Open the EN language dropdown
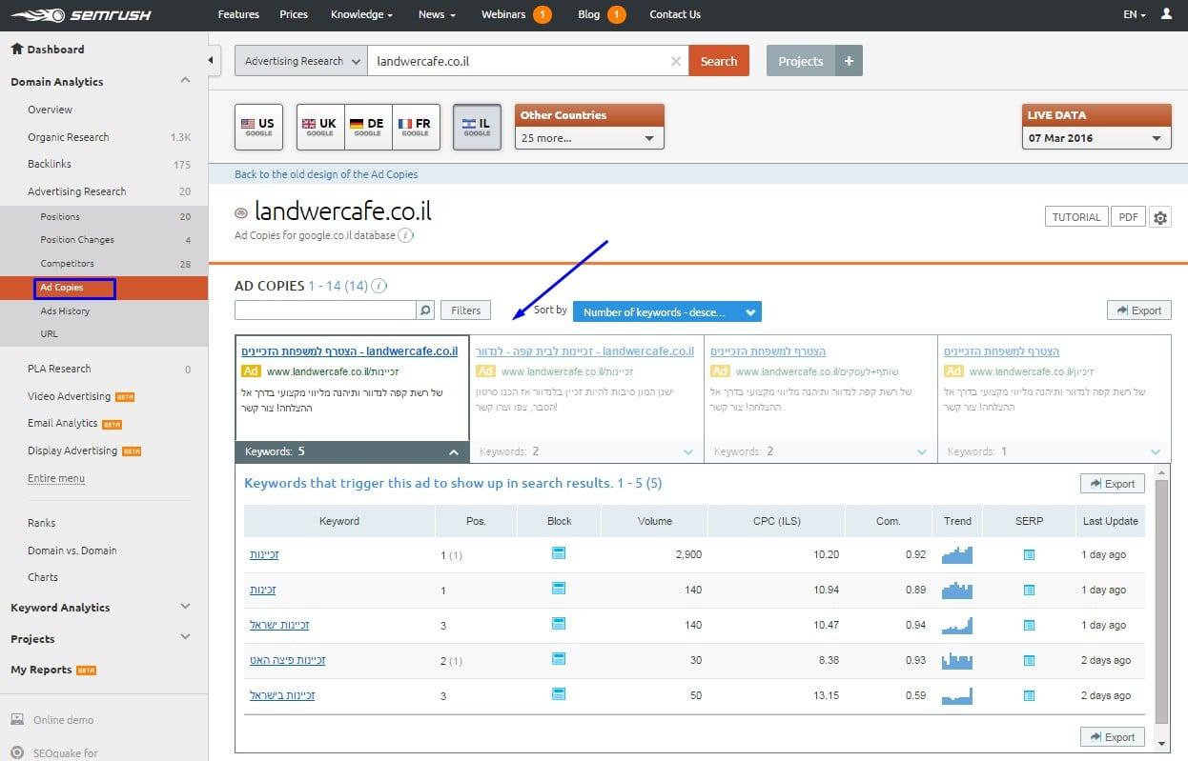The width and height of the screenshot is (1188, 761). 1134,14
